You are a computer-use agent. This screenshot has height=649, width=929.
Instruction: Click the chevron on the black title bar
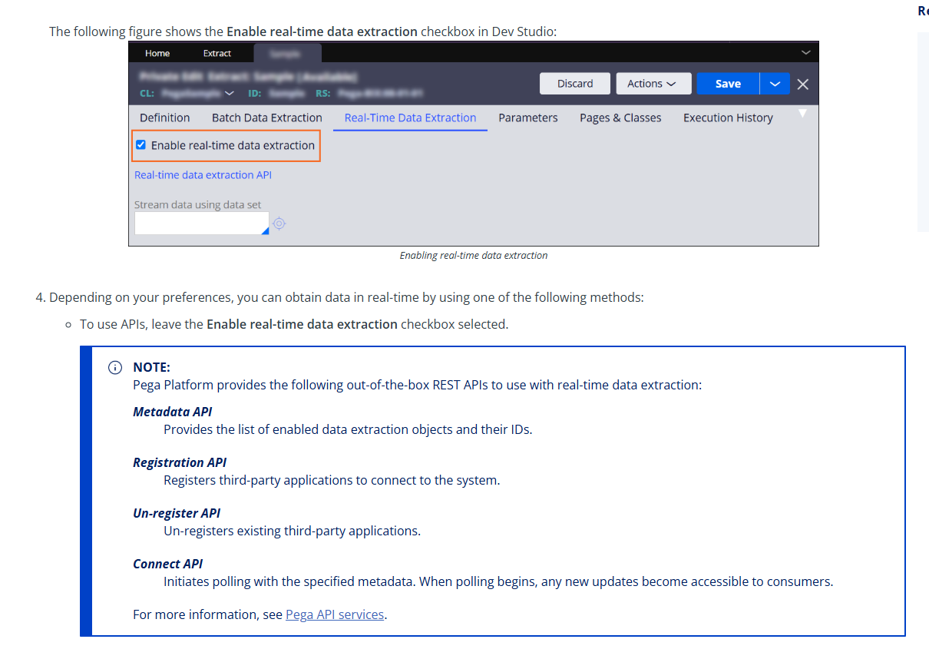805,51
